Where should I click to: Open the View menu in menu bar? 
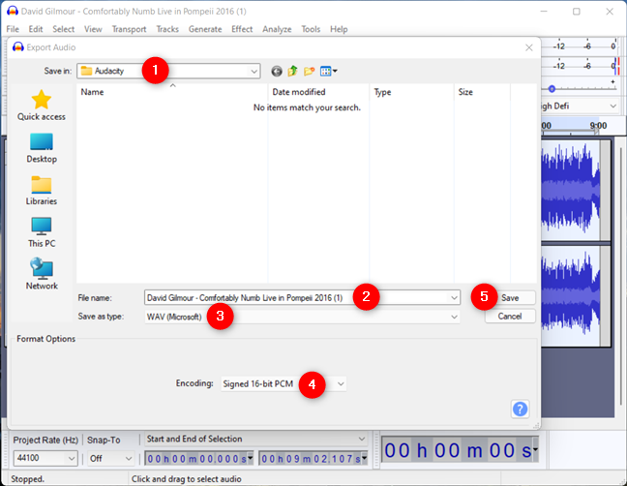(93, 29)
